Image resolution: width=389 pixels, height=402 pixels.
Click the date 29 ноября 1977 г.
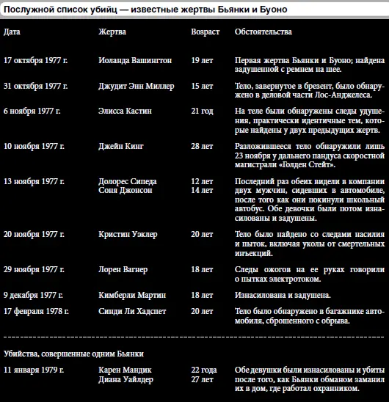click(x=34, y=270)
